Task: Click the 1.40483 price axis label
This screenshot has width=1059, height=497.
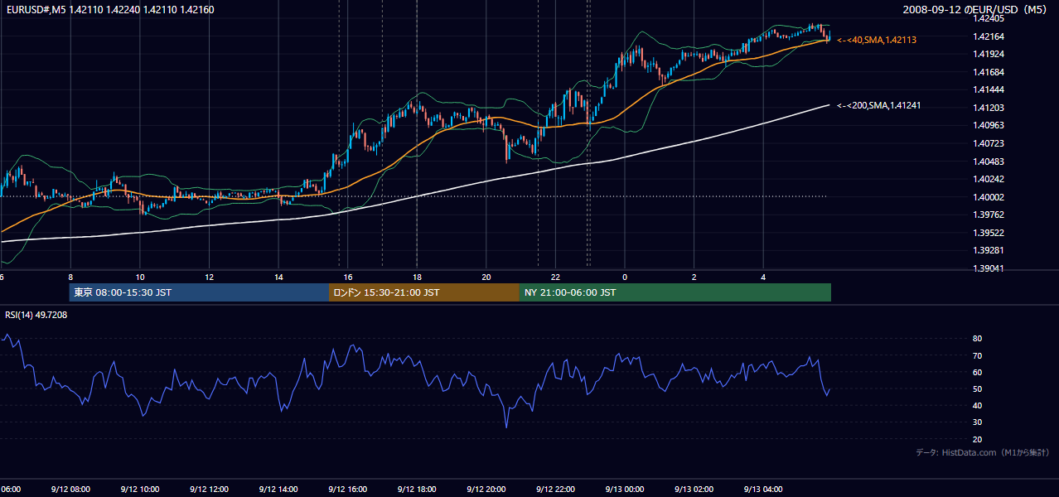Action: click(989, 162)
